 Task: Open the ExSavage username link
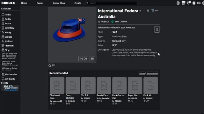(x=6, y=9)
